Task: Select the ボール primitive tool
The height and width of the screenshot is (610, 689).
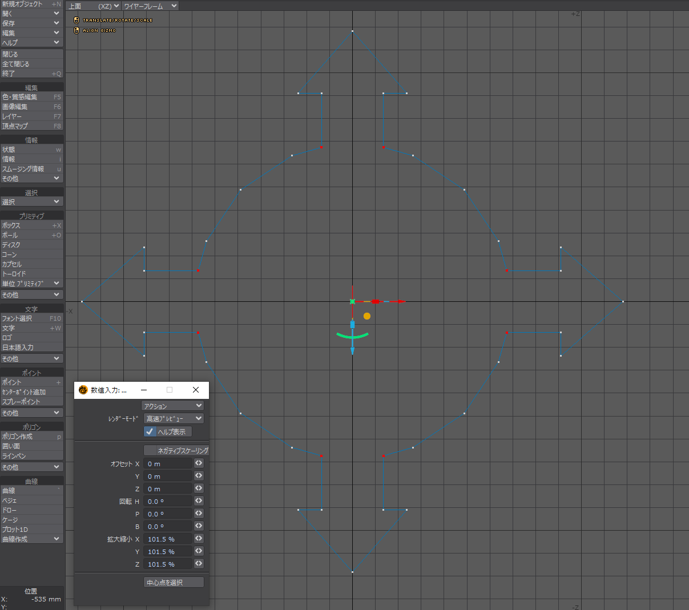Action: coord(31,235)
